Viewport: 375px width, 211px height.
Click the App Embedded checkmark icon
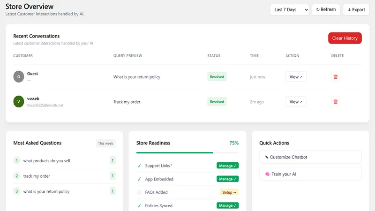point(139,179)
